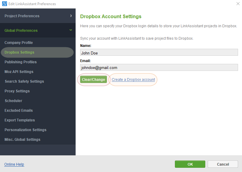This screenshot has width=242, height=172.
Task: Open Moz API Settings
Action: (x=19, y=72)
